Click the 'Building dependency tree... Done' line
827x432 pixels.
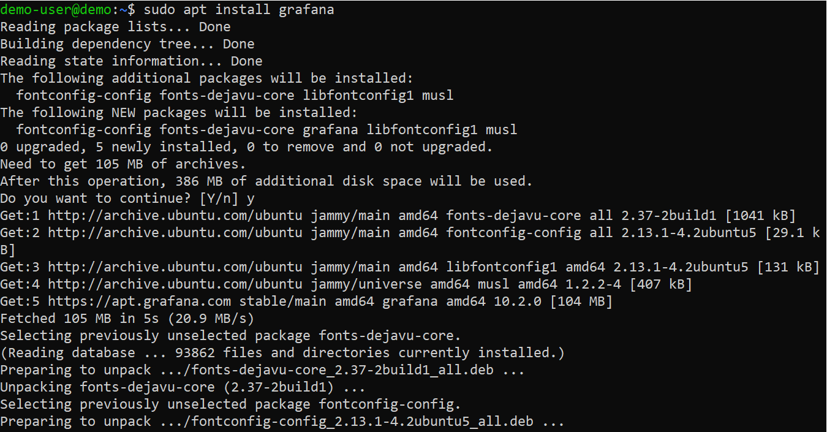[x=127, y=44]
